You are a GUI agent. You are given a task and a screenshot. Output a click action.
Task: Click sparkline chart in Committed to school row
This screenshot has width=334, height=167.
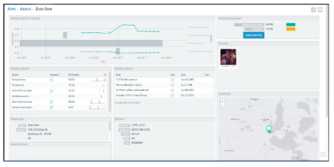coord(98,102)
